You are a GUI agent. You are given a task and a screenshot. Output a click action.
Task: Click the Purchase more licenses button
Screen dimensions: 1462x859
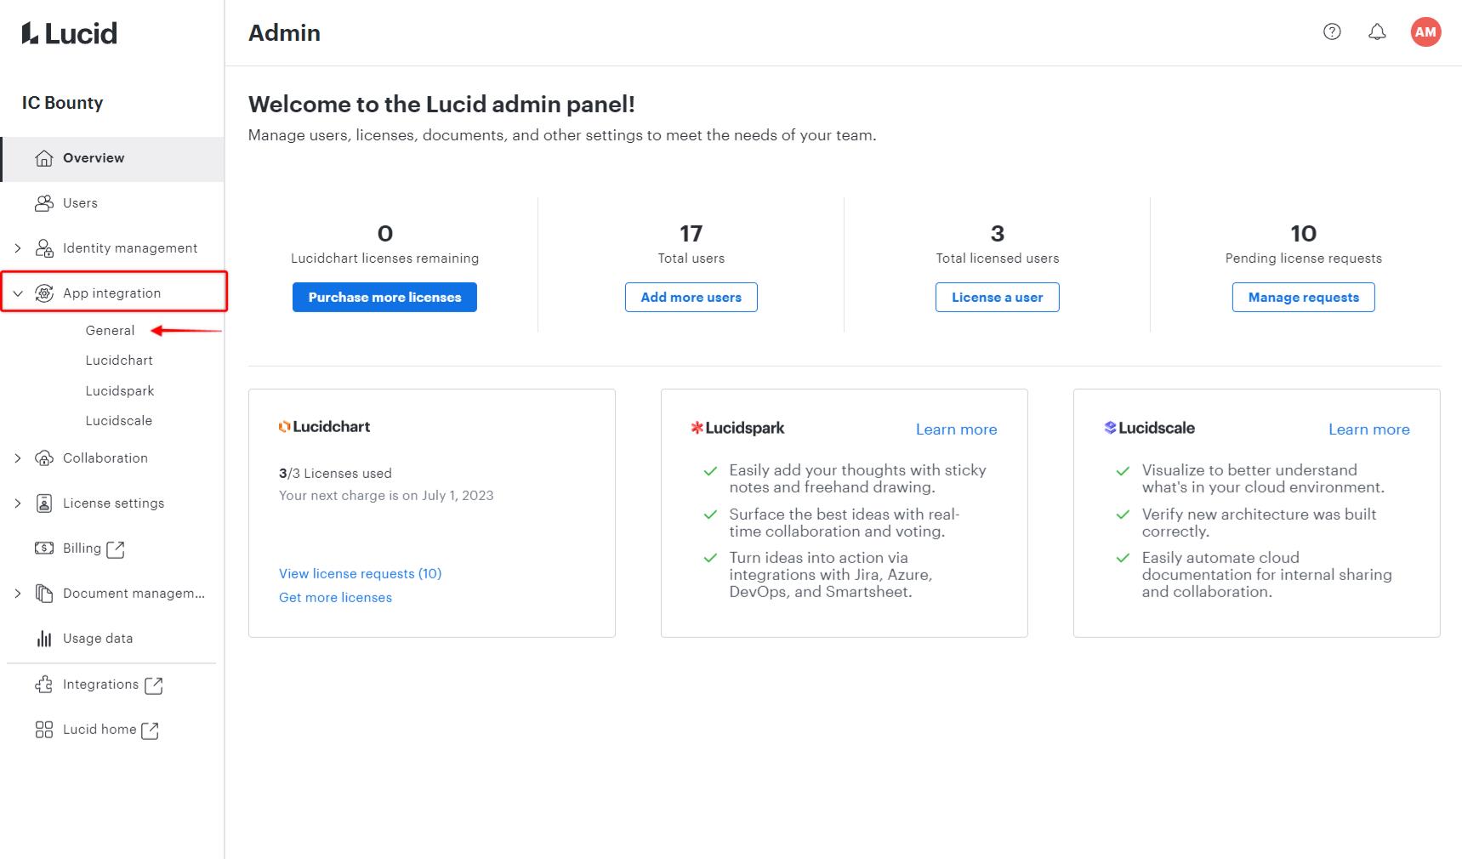point(384,297)
